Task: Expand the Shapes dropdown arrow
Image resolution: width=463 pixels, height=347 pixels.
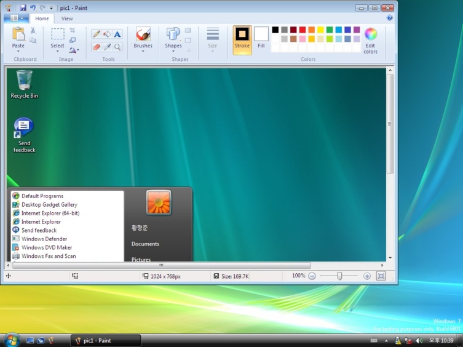Action: (173, 52)
